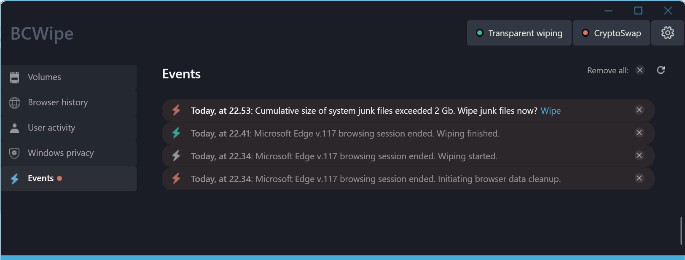Click the BCWipe logo title
This screenshot has width=685, height=260.
(x=42, y=33)
